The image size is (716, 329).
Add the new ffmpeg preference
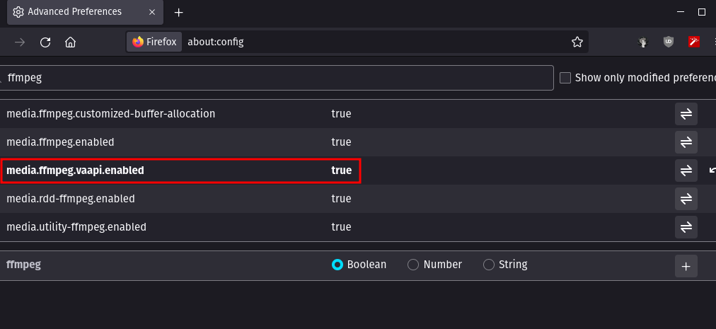coord(686,266)
